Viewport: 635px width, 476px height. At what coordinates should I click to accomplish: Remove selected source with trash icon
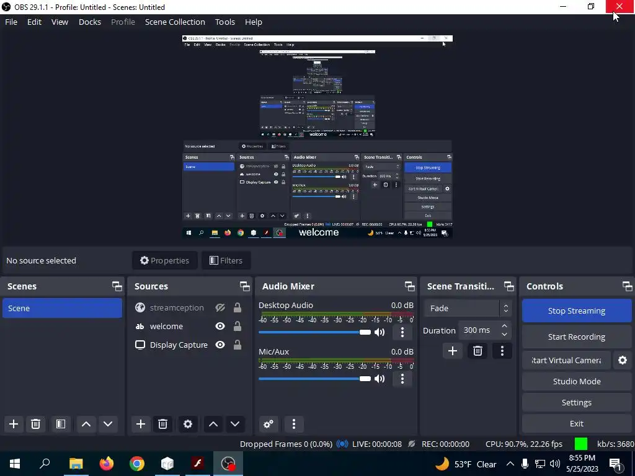[163, 424]
